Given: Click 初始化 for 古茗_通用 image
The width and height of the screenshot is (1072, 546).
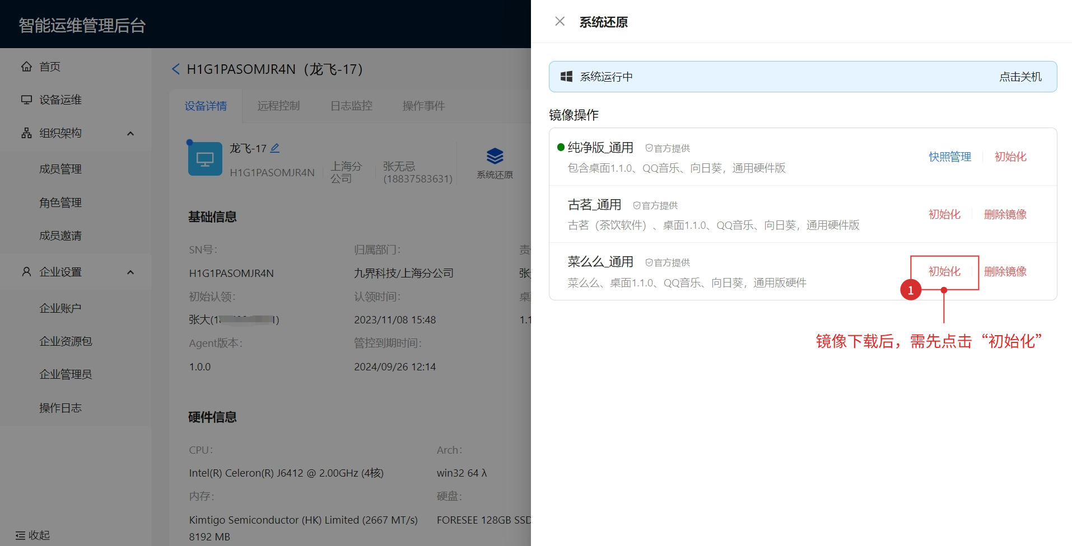Looking at the screenshot, I should (944, 214).
